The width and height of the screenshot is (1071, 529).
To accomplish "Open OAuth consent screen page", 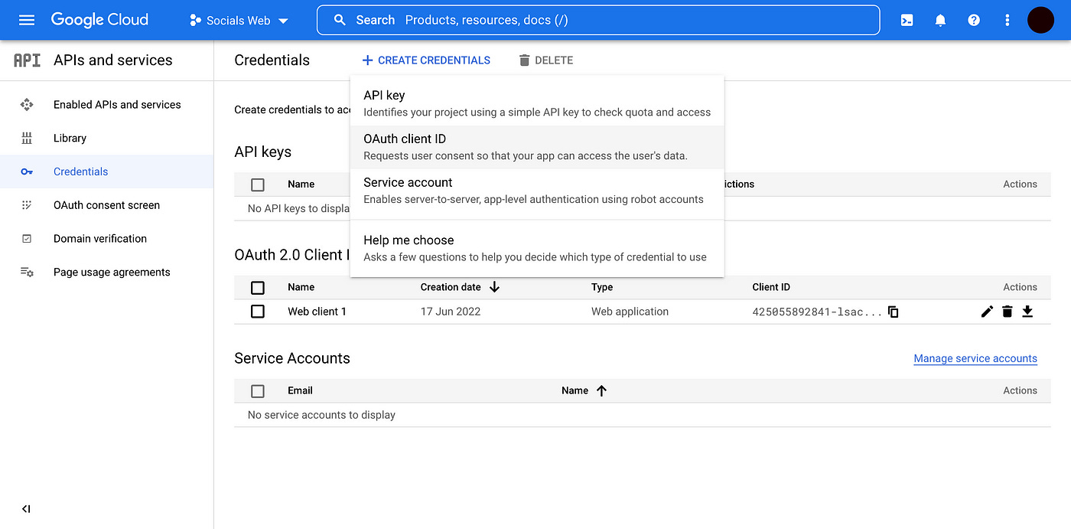I will point(107,205).
